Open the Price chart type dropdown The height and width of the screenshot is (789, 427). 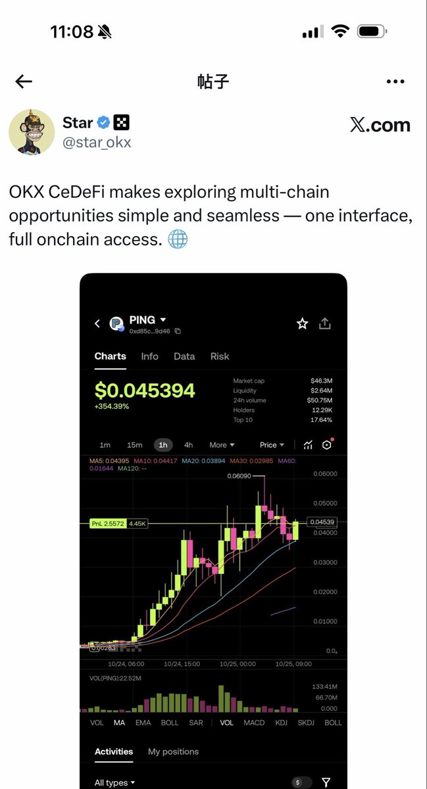(x=272, y=445)
